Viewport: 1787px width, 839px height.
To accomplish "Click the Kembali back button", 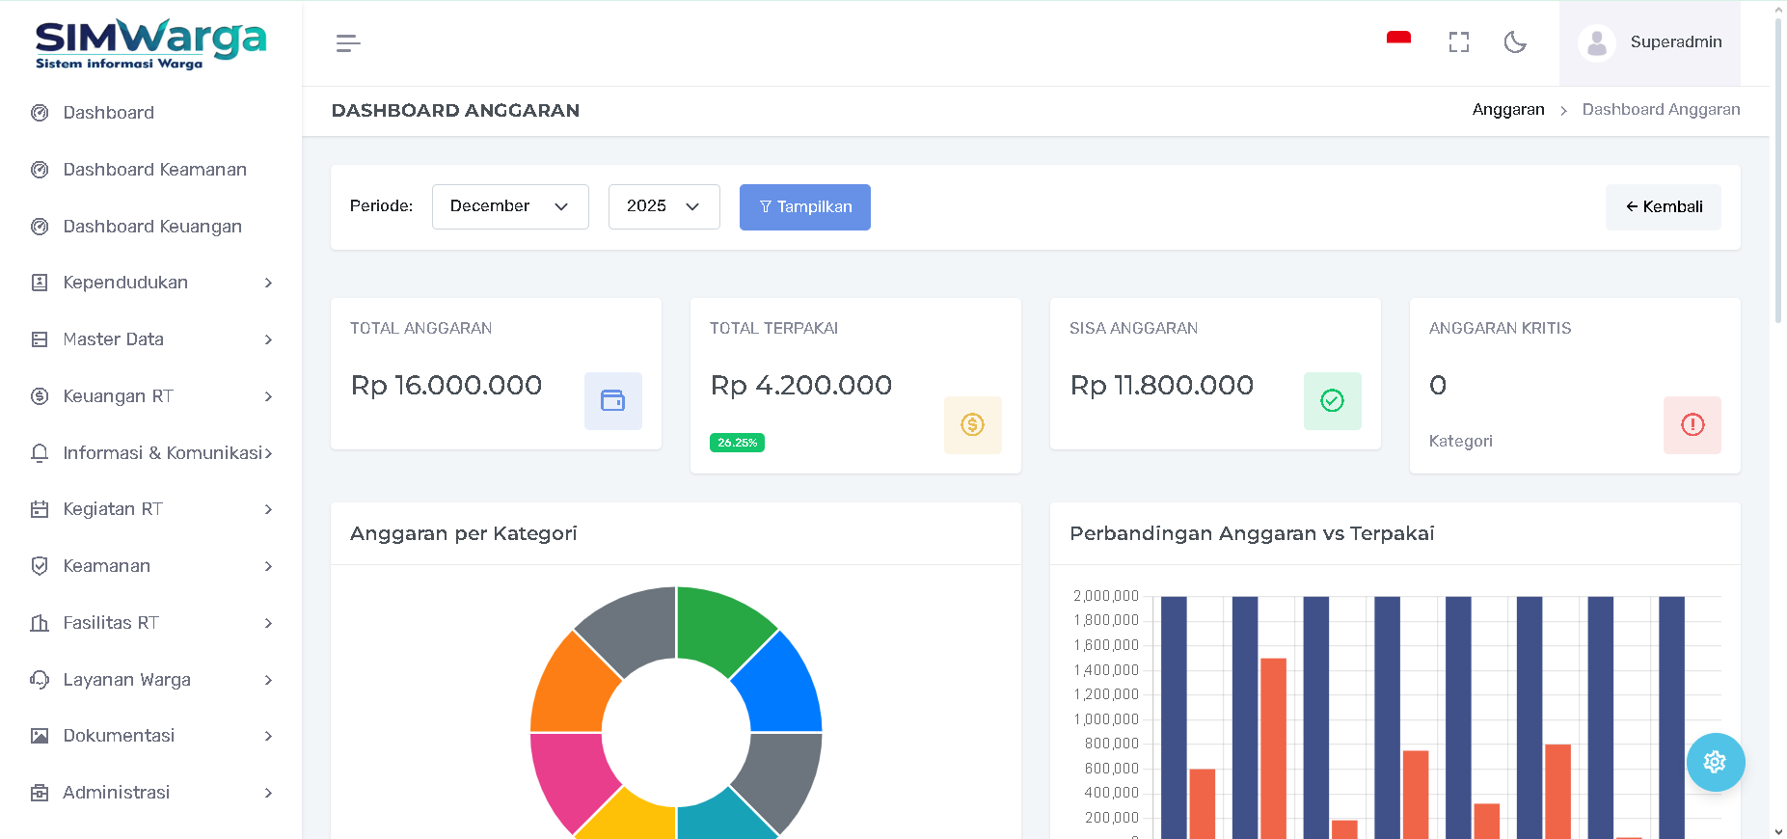I will [1663, 207].
